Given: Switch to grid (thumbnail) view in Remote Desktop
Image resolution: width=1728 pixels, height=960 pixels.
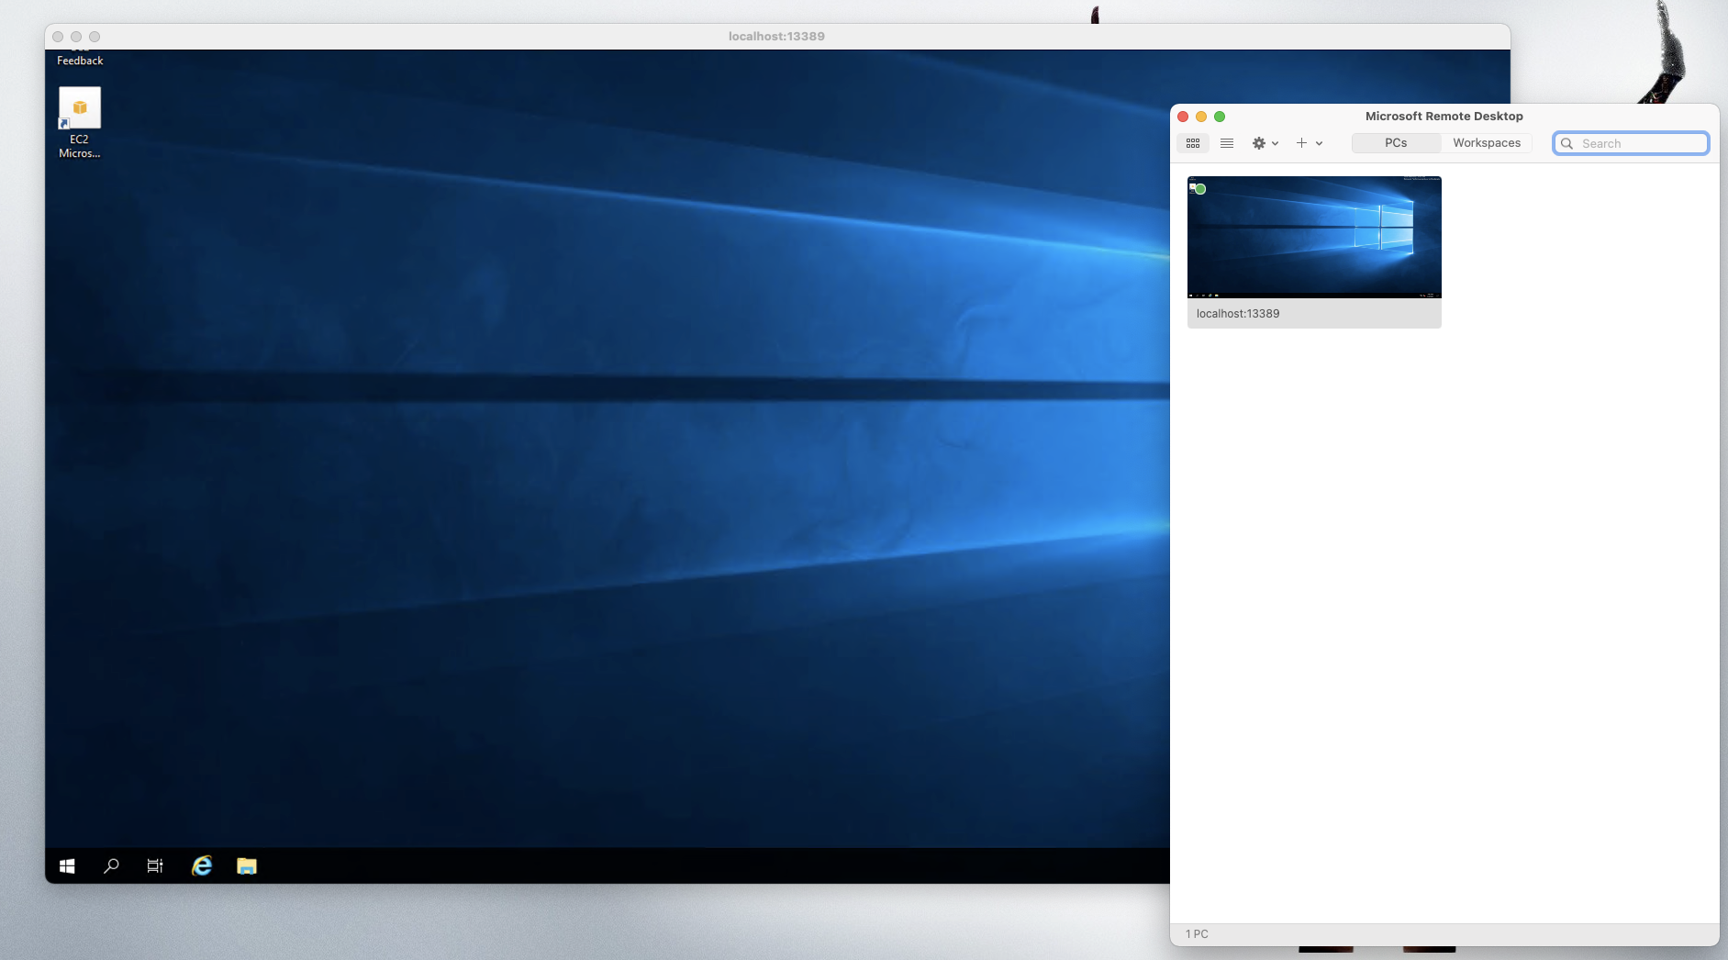Looking at the screenshot, I should click(x=1193, y=143).
